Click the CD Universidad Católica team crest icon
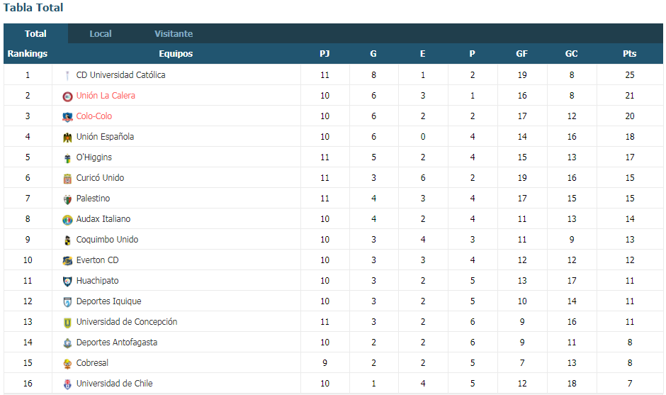Image resolution: width=666 pixels, height=395 pixels. coord(67,75)
